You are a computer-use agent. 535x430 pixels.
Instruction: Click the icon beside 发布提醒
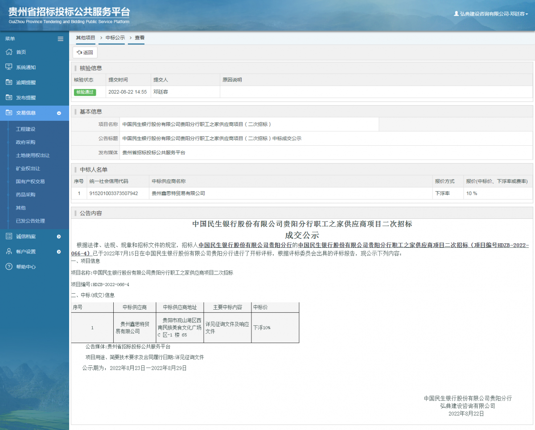pos(9,98)
